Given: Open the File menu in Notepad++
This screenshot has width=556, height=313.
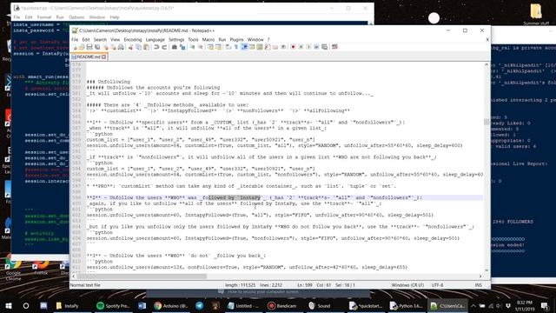Looking at the screenshot, I should click(x=75, y=39).
